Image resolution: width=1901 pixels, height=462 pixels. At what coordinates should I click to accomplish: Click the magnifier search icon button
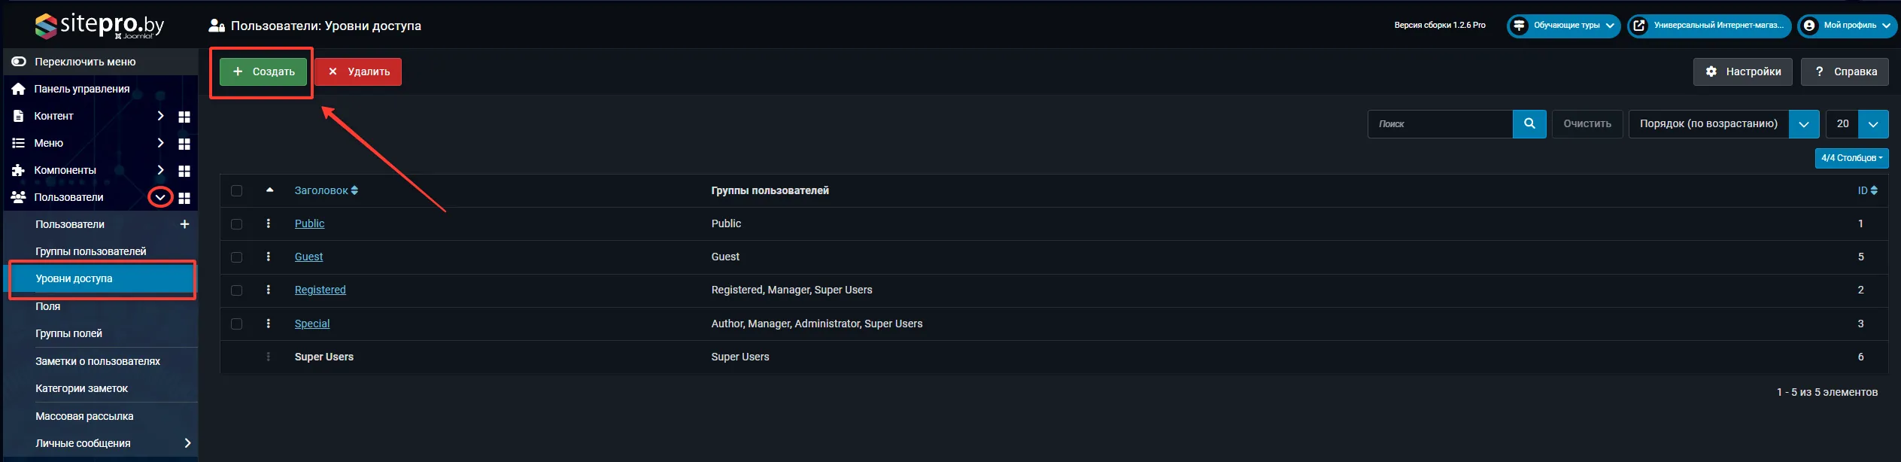(1529, 124)
